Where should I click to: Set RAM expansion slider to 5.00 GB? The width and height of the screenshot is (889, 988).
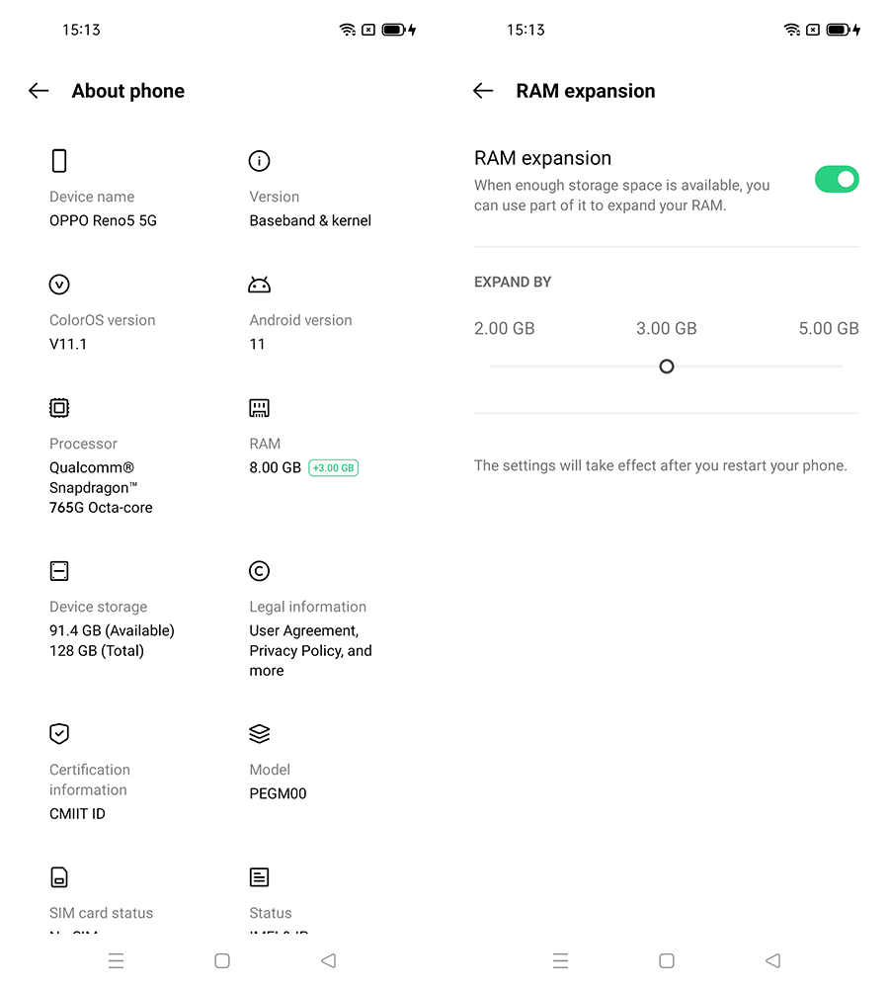tap(843, 367)
